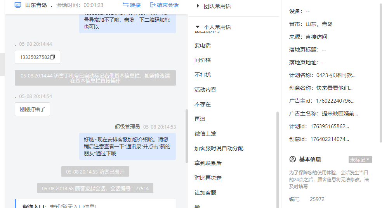382x208 pixels.
Task: Click the 创意id 176402214074 value
Action: tap(330, 139)
